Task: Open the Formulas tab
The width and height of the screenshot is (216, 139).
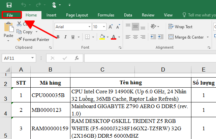Action: [x=106, y=15]
